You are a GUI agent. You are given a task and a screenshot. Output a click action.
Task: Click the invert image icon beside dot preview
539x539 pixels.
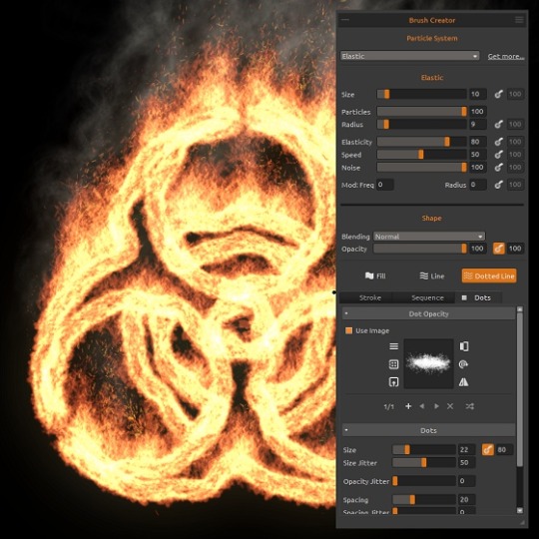tap(464, 346)
